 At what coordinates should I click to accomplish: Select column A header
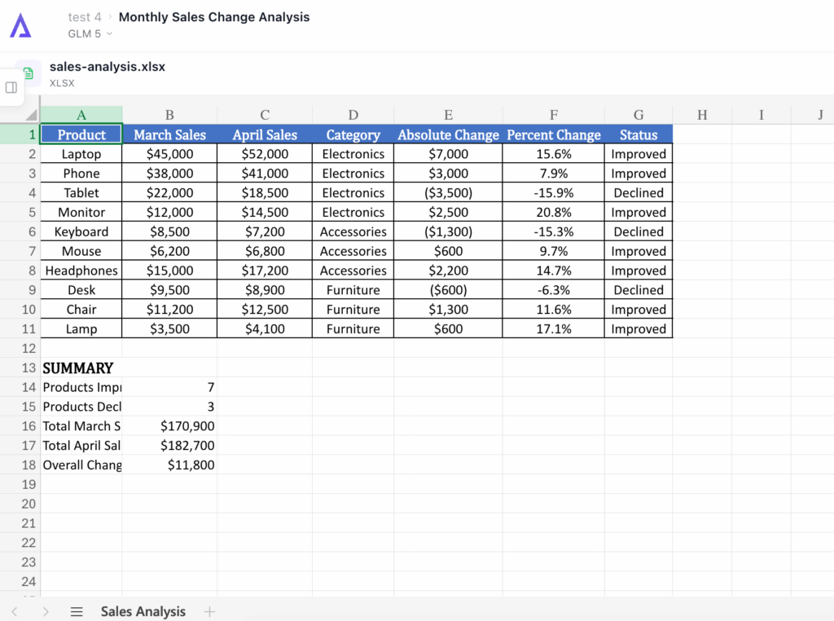[x=81, y=115]
